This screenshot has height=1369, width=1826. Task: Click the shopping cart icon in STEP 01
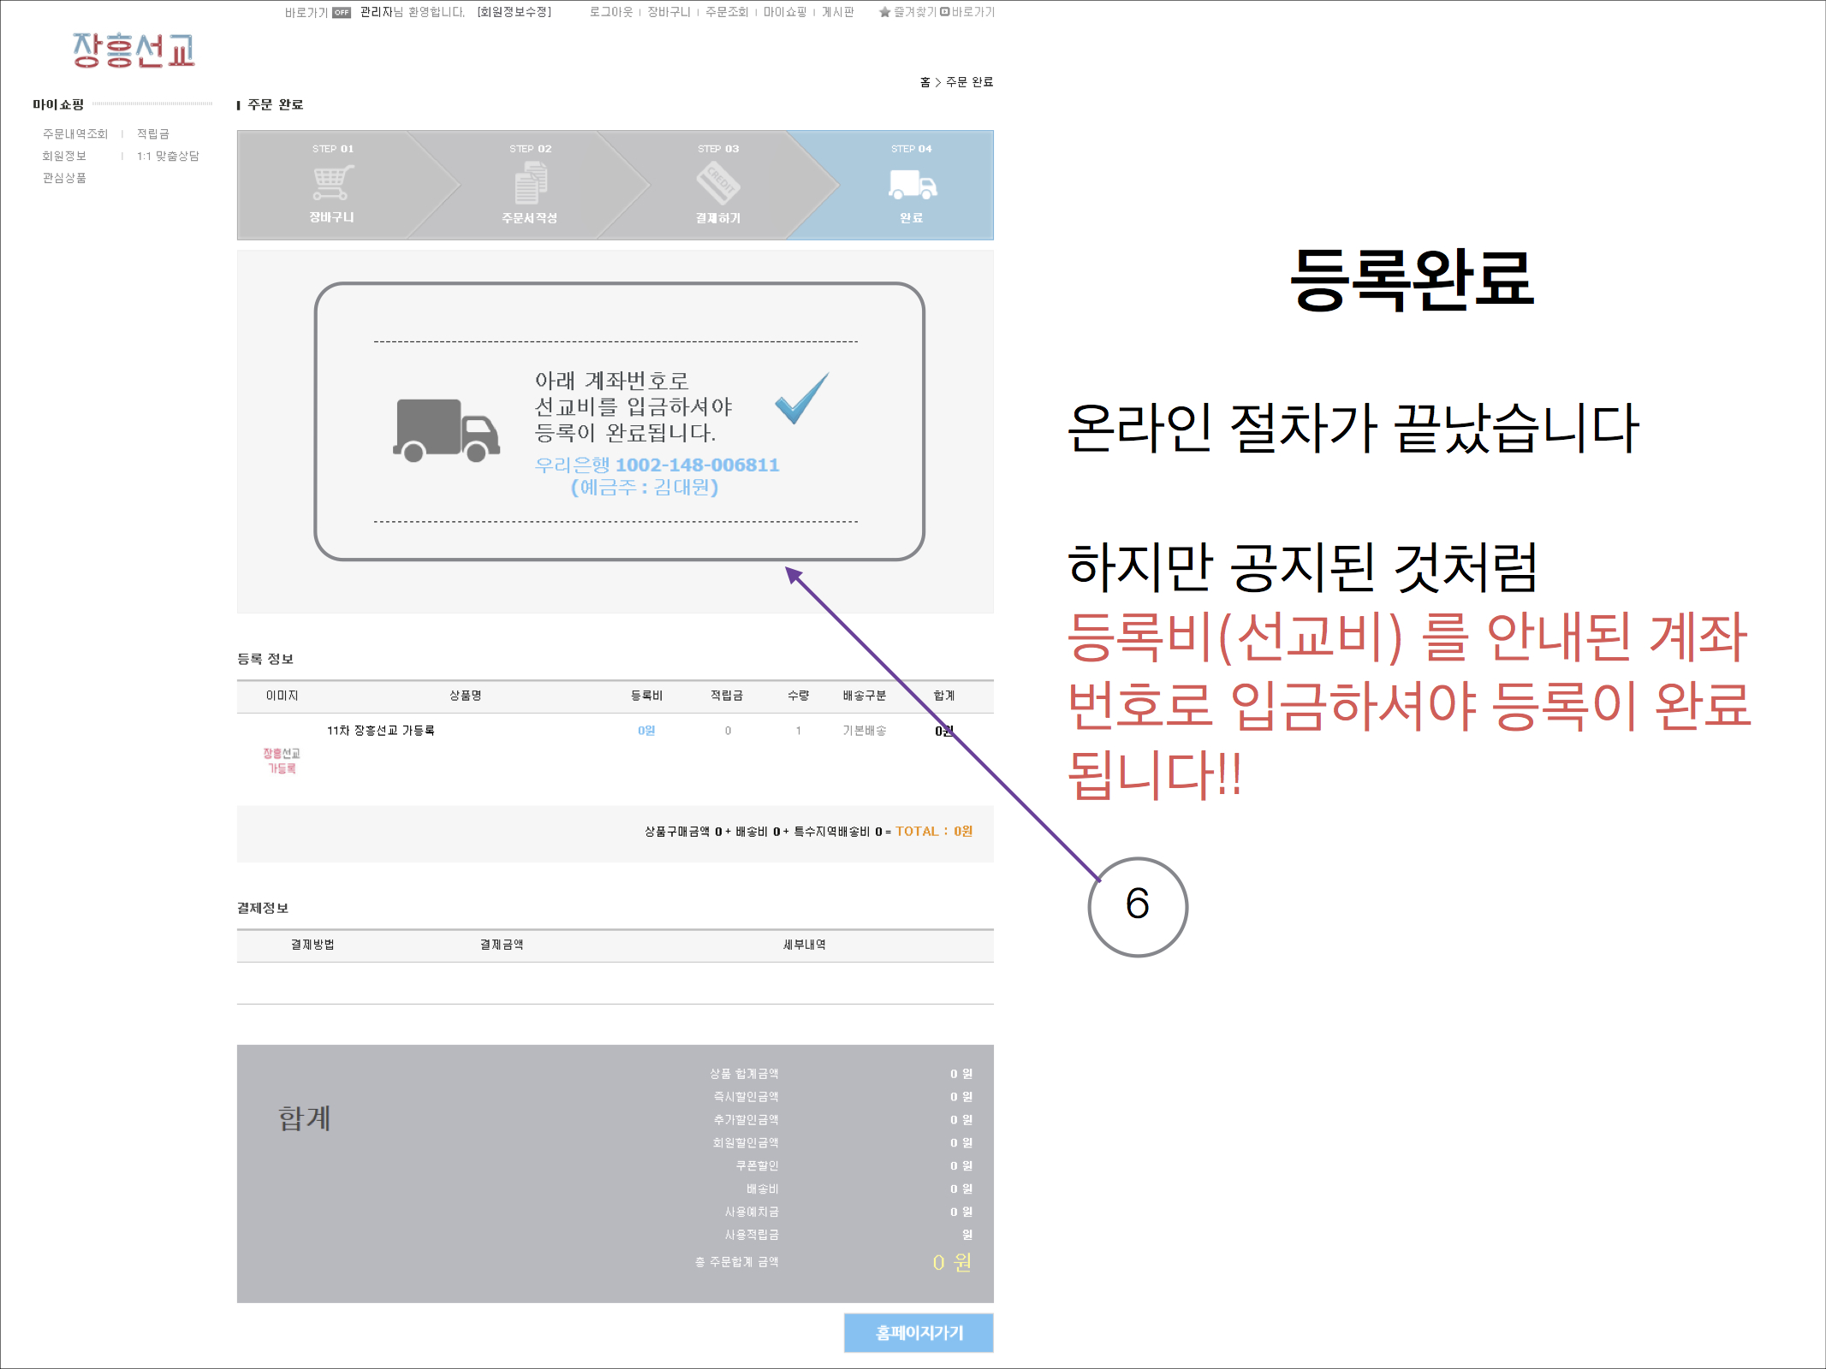333,182
